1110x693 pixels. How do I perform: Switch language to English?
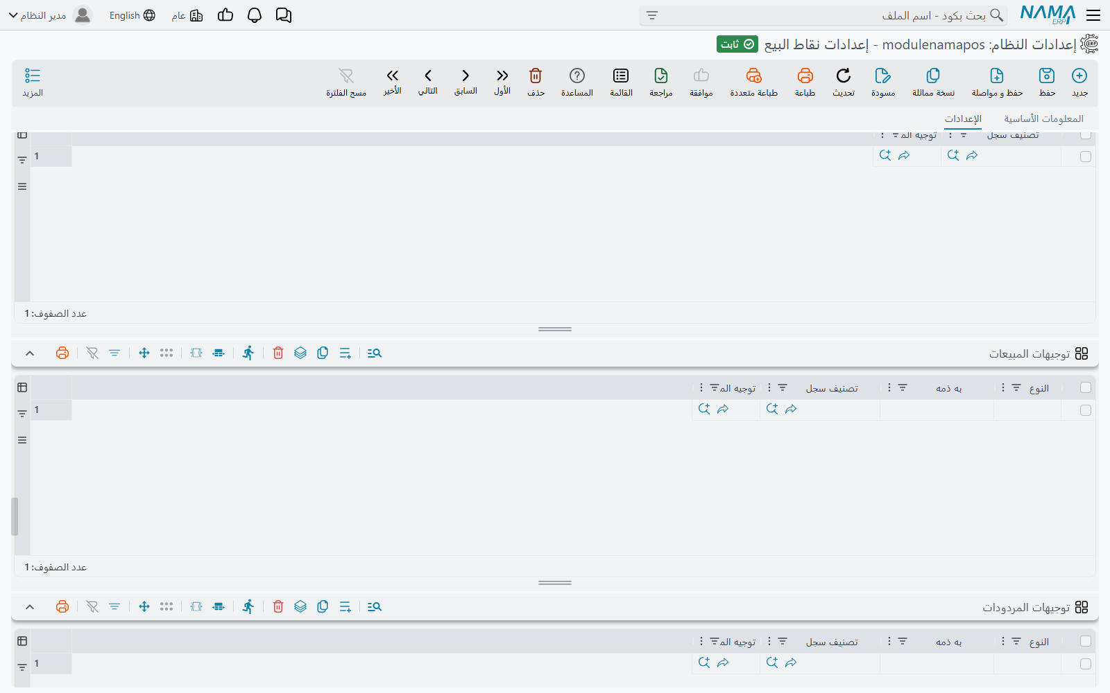click(x=132, y=15)
